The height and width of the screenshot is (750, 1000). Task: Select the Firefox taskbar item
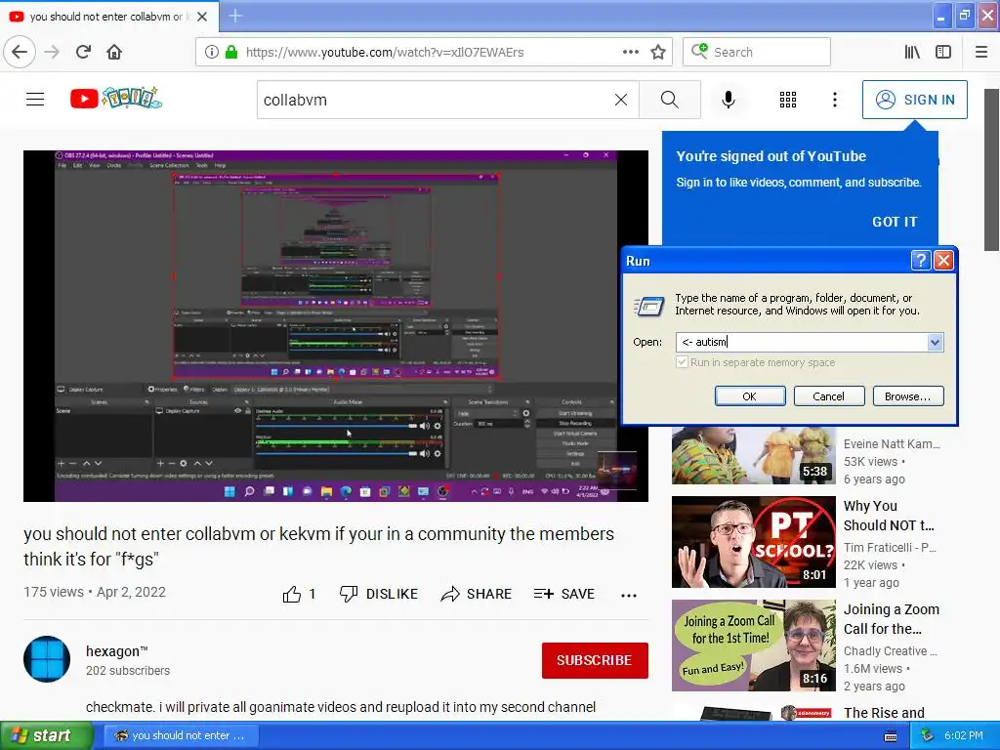point(181,735)
